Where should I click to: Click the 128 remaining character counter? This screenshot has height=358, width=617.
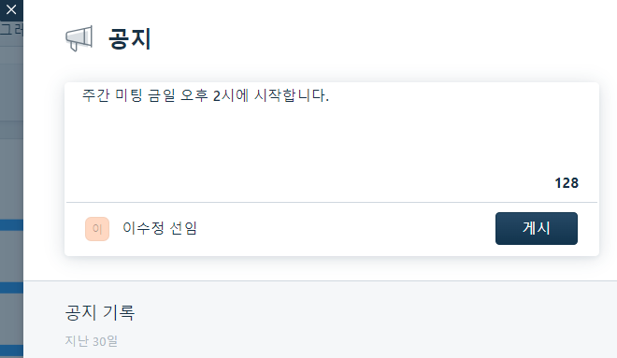(567, 183)
